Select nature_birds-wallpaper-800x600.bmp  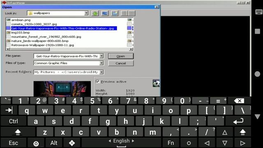tap(40, 41)
